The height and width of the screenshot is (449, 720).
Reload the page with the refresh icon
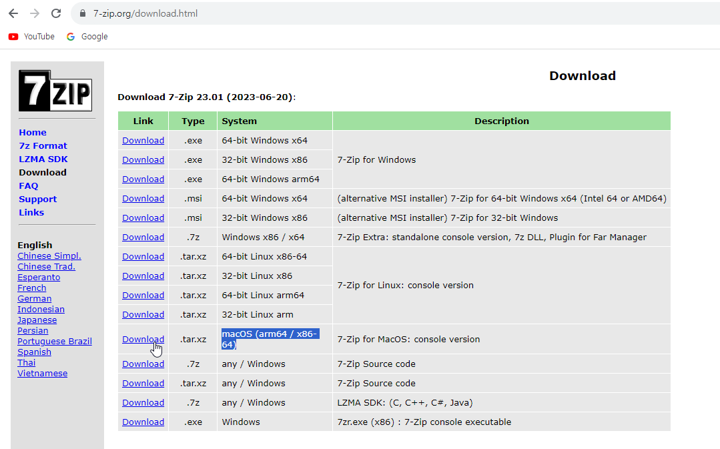pyautogui.click(x=56, y=13)
